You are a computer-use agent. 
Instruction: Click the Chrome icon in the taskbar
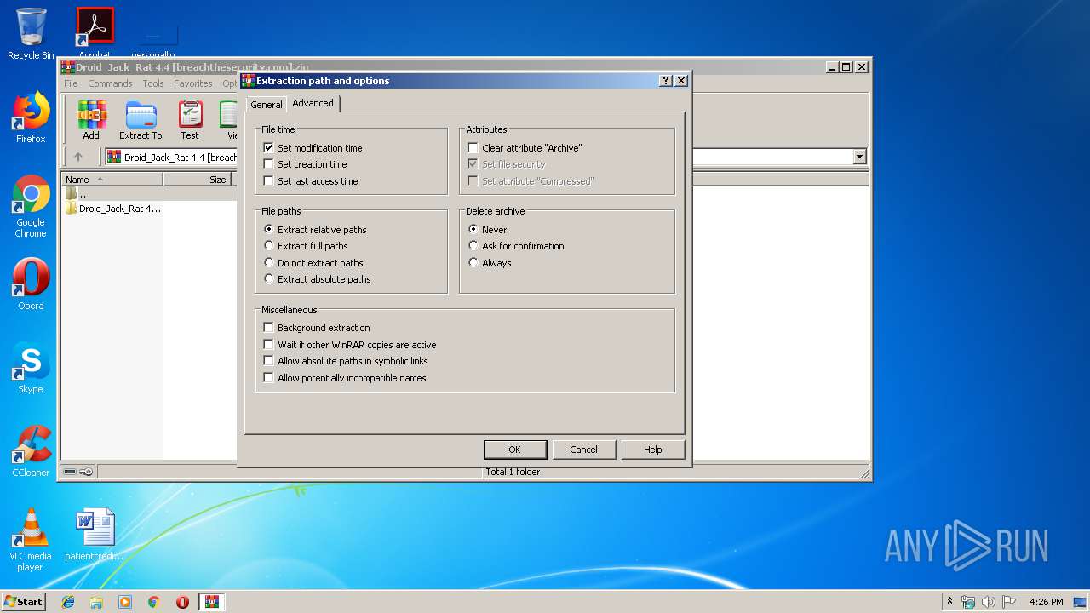click(154, 602)
